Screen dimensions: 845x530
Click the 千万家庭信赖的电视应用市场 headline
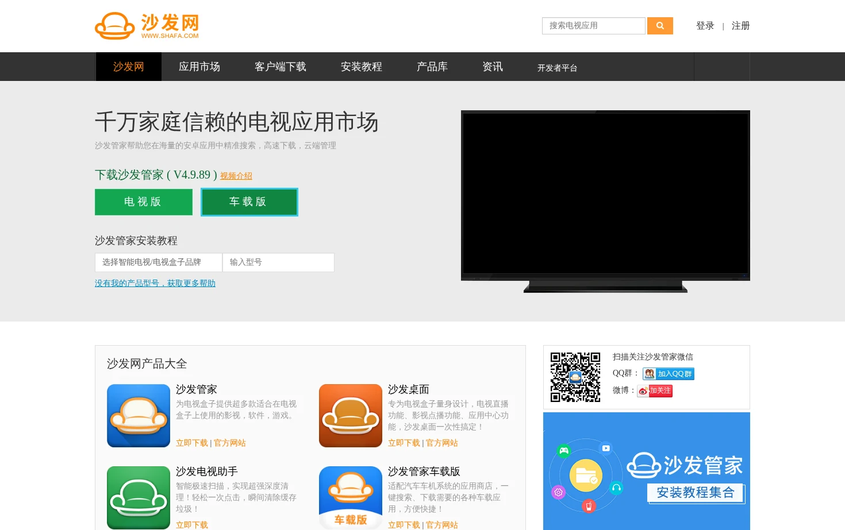[237, 122]
